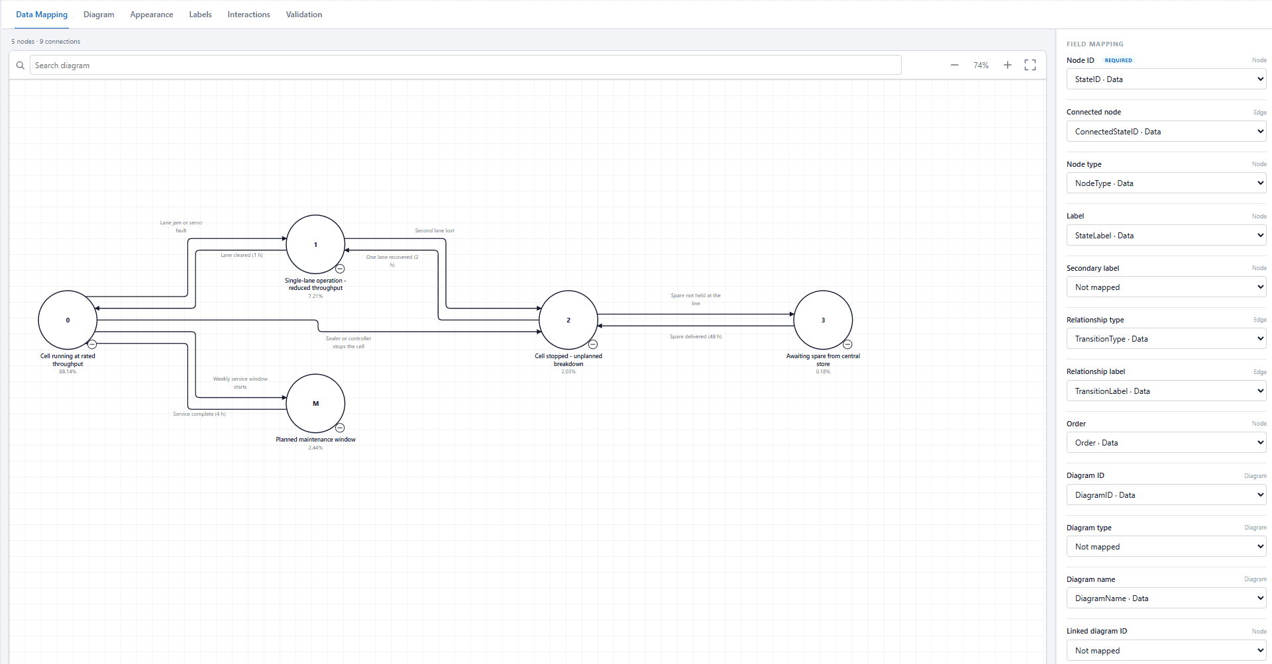Select the Data Mapping tab
Viewport: 1272px width, 664px height.
pyautogui.click(x=42, y=15)
